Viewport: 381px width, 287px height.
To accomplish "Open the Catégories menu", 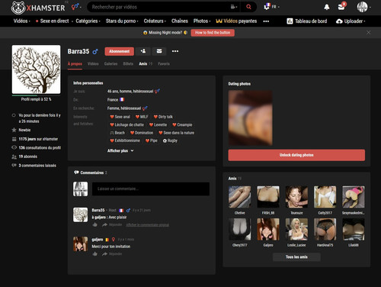I will (88, 21).
